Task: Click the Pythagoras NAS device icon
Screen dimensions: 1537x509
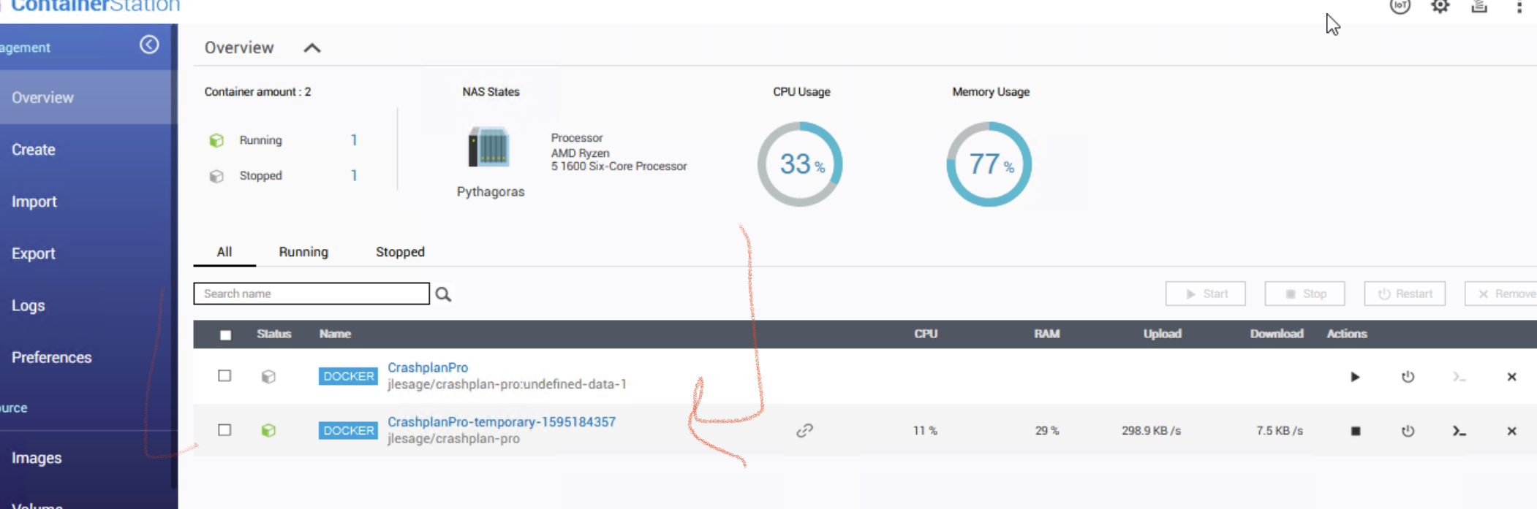Action: coord(488,148)
